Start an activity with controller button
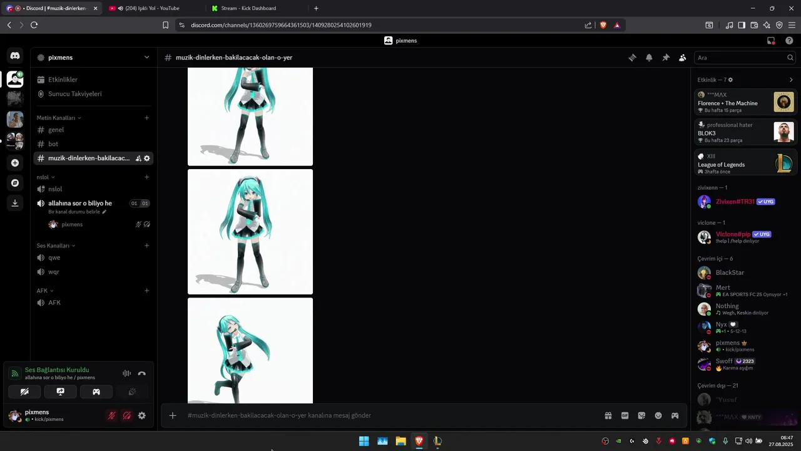801x451 pixels. pos(96,391)
